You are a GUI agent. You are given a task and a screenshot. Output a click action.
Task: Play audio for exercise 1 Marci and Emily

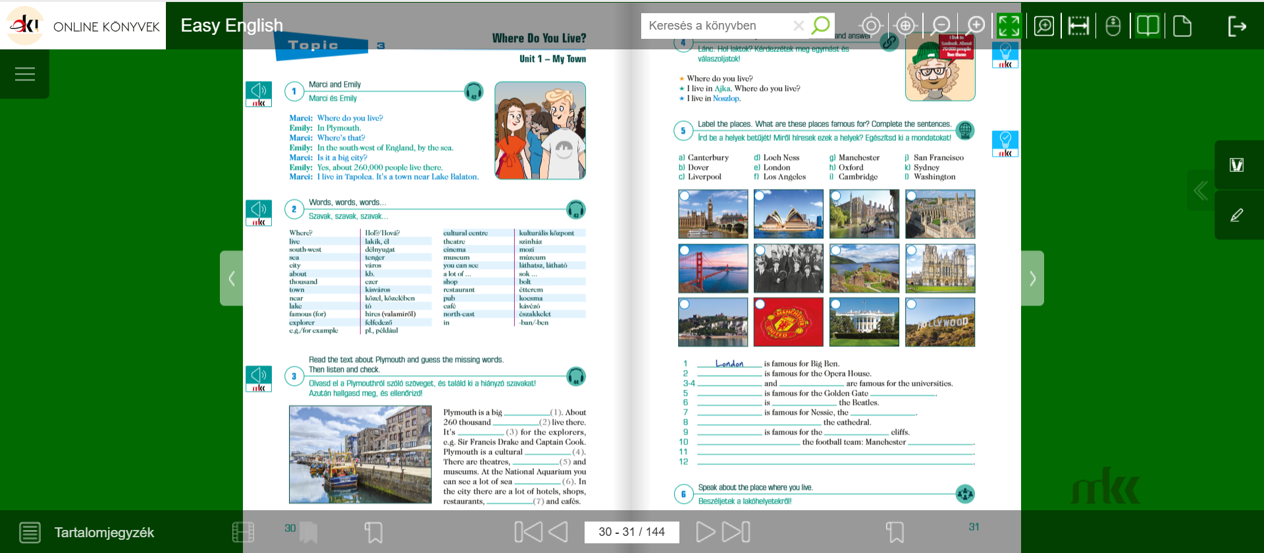(x=259, y=93)
